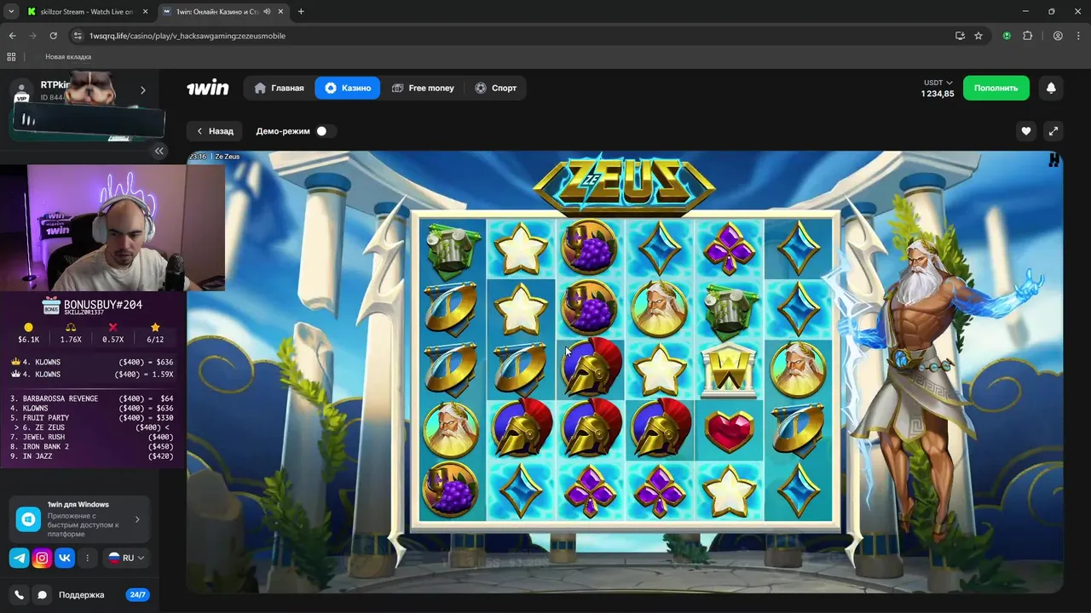Open the notifications bell
Viewport: 1091px width, 613px height.
[1051, 88]
